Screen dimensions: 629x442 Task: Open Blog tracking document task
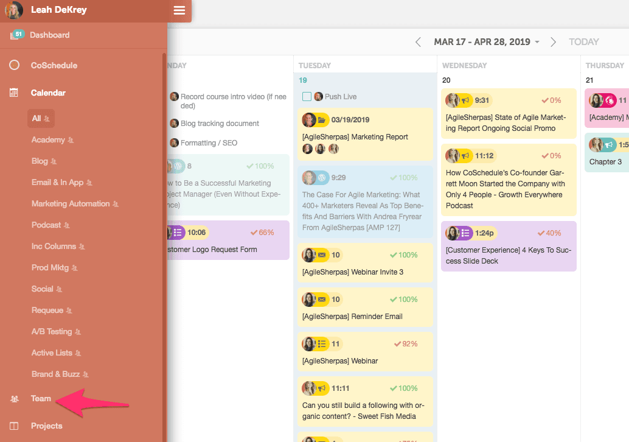[x=220, y=123]
